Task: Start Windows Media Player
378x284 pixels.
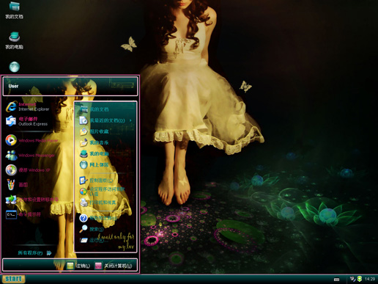Action: click(x=31, y=140)
